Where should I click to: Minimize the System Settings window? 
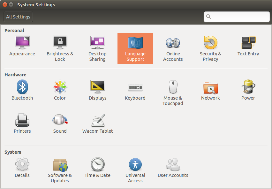point(11,5)
